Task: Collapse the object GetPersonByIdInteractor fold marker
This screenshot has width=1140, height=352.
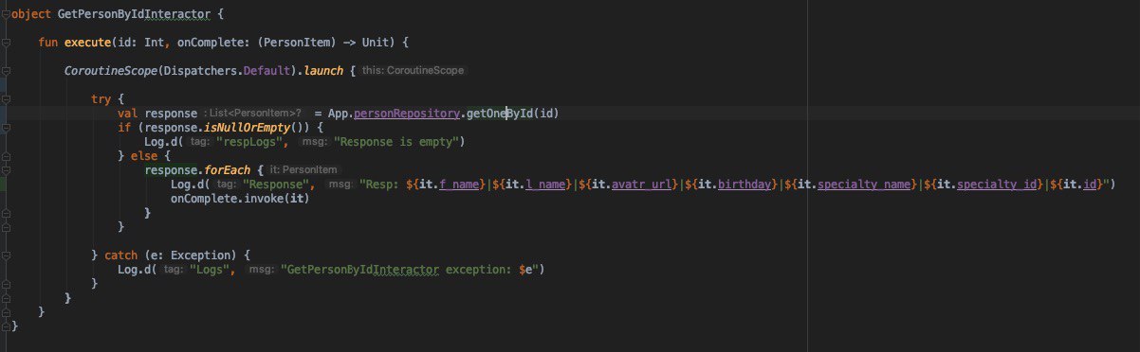Action: tap(6, 15)
